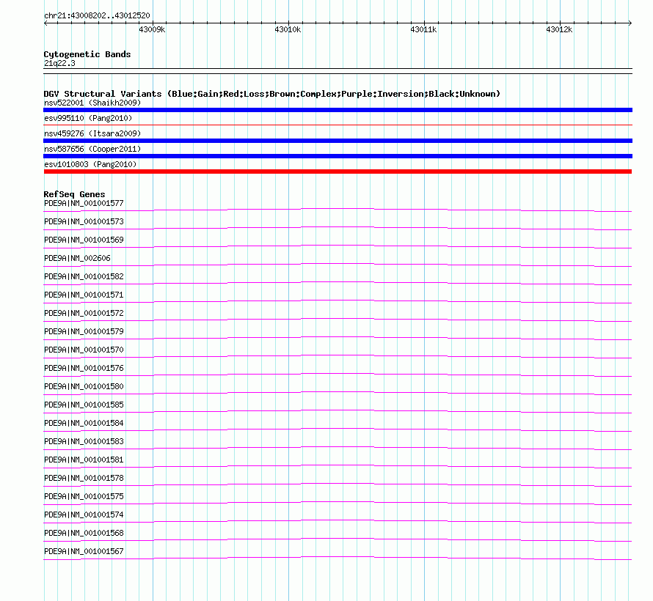Click the blue gain bar under nsv459276
This screenshot has width=653, height=601.
[338, 141]
